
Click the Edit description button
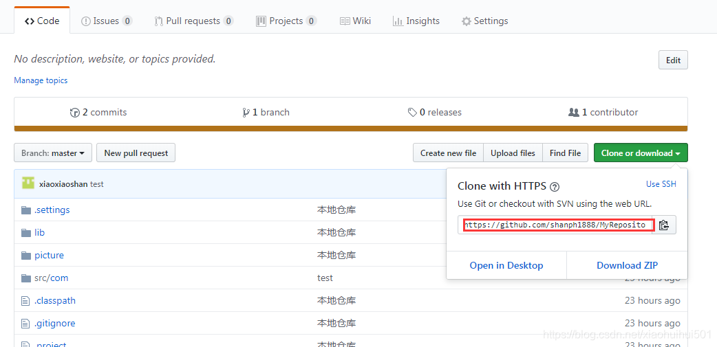point(673,60)
